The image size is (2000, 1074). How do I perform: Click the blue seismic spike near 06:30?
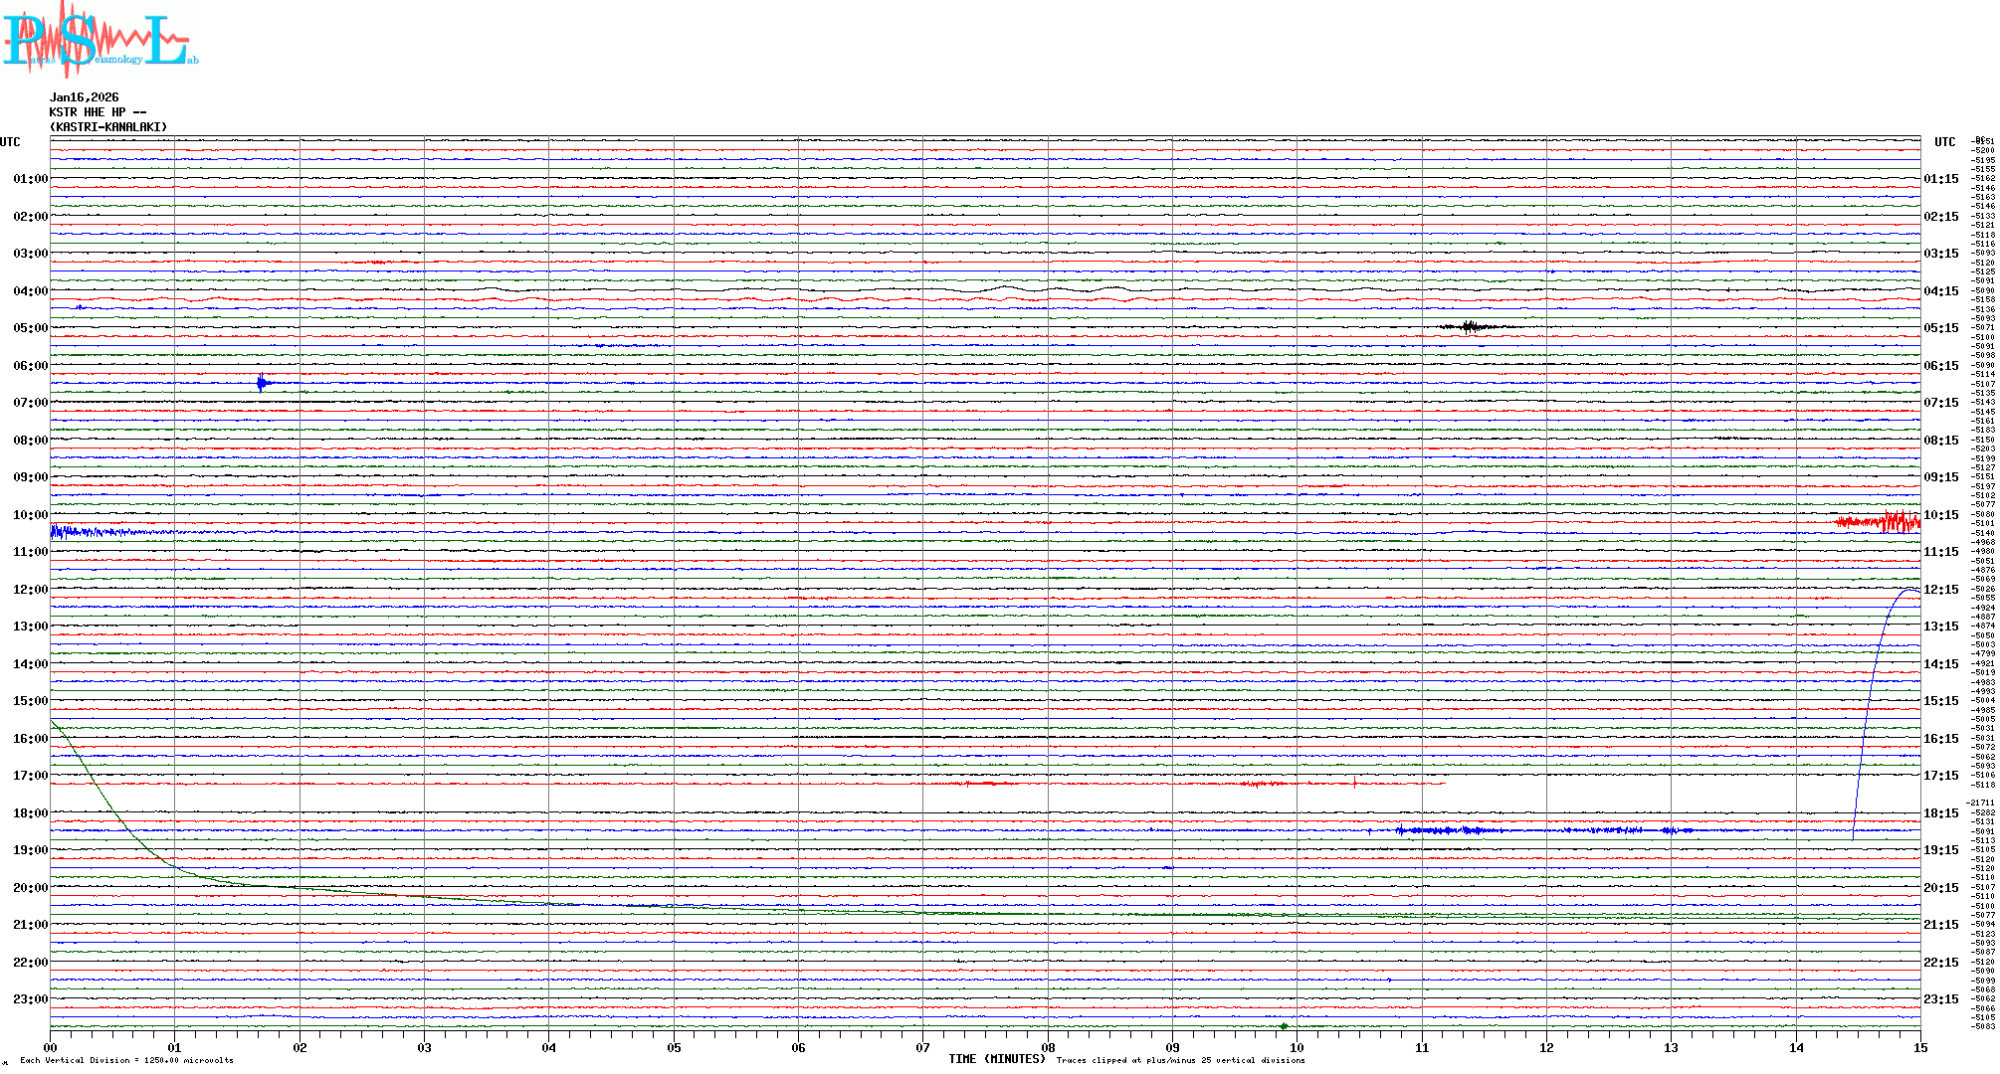tap(262, 383)
